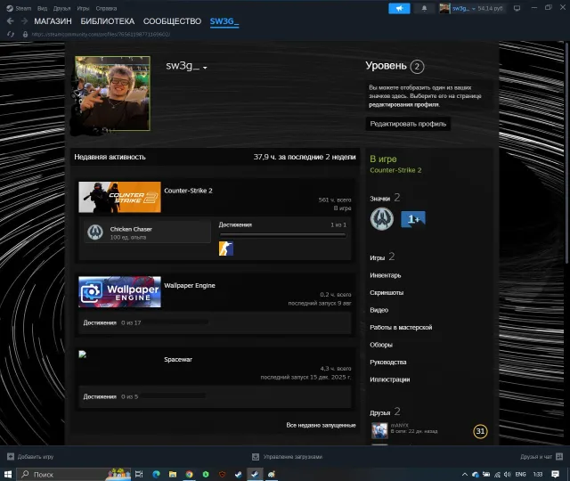This screenshot has width=570, height=481.
Task: Click the profile URL address field
Action: pos(101,34)
